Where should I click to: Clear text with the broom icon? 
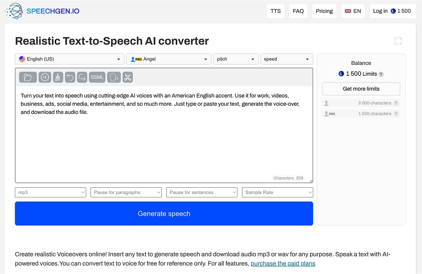click(58, 78)
